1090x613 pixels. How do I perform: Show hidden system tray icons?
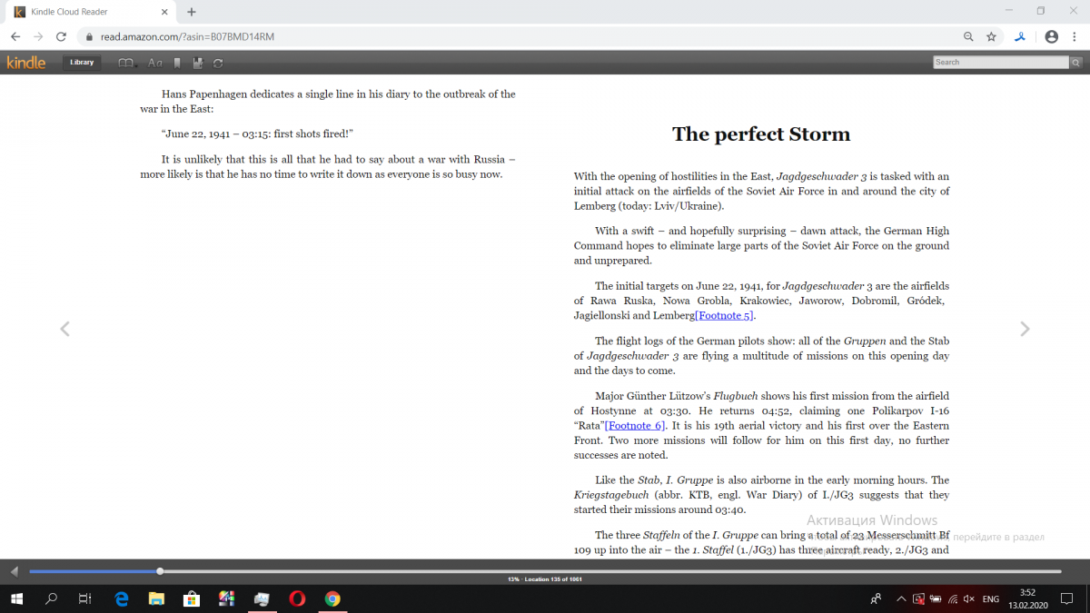[901, 599]
